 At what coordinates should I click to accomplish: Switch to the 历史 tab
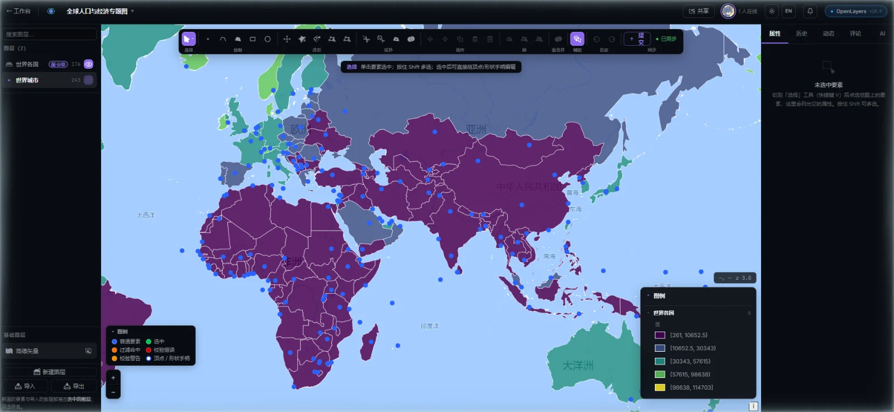click(802, 33)
